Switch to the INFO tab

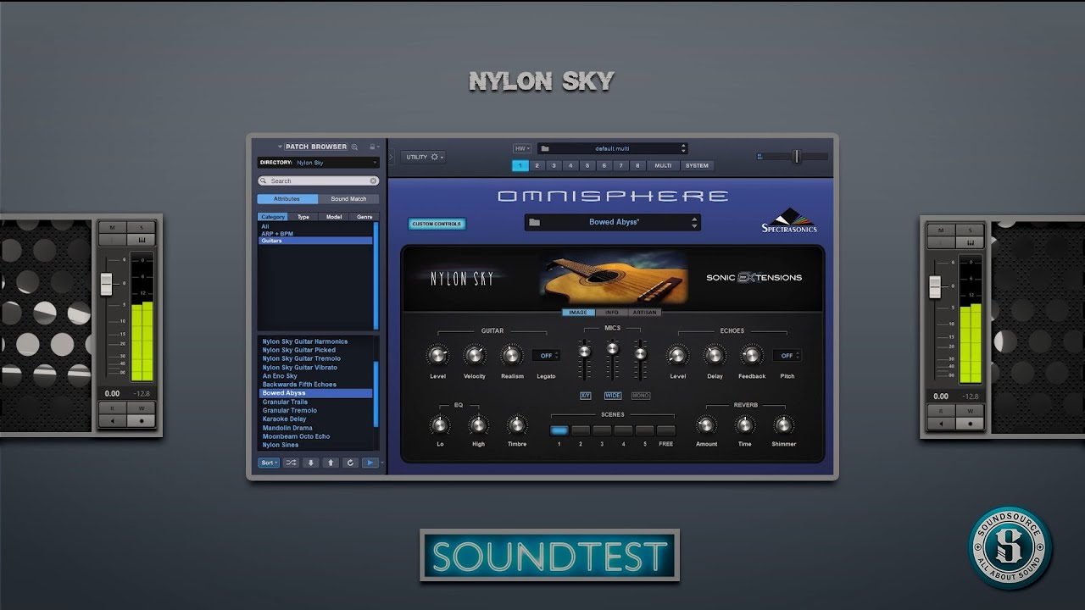coord(611,313)
